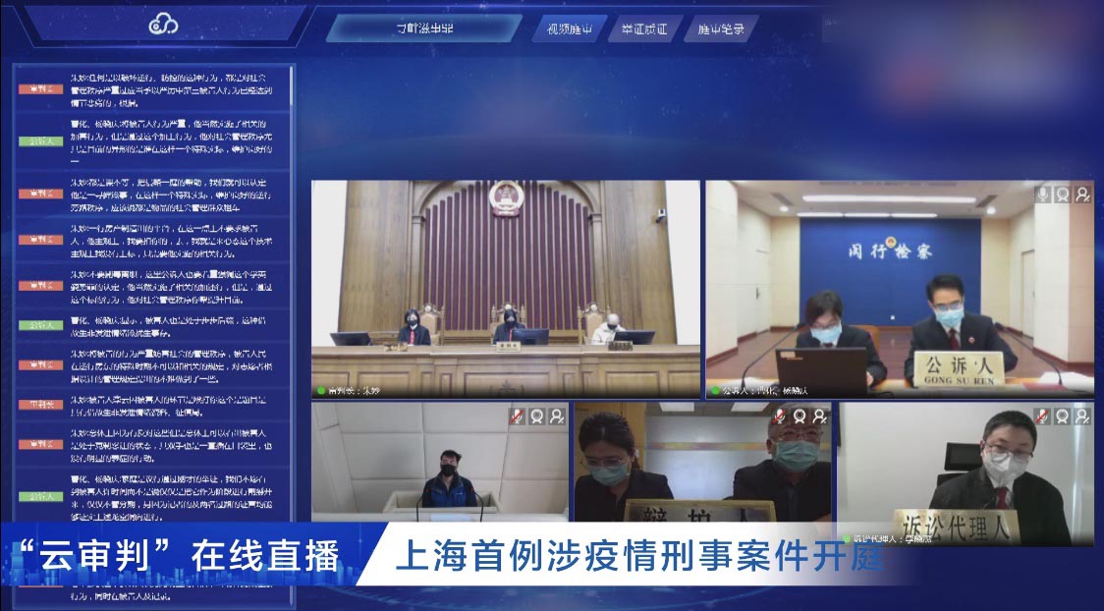Unmute microphone in litigation agent tile
Image resolution: width=1104 pixels, height=611 pixels.
(x=1043, y=417)
